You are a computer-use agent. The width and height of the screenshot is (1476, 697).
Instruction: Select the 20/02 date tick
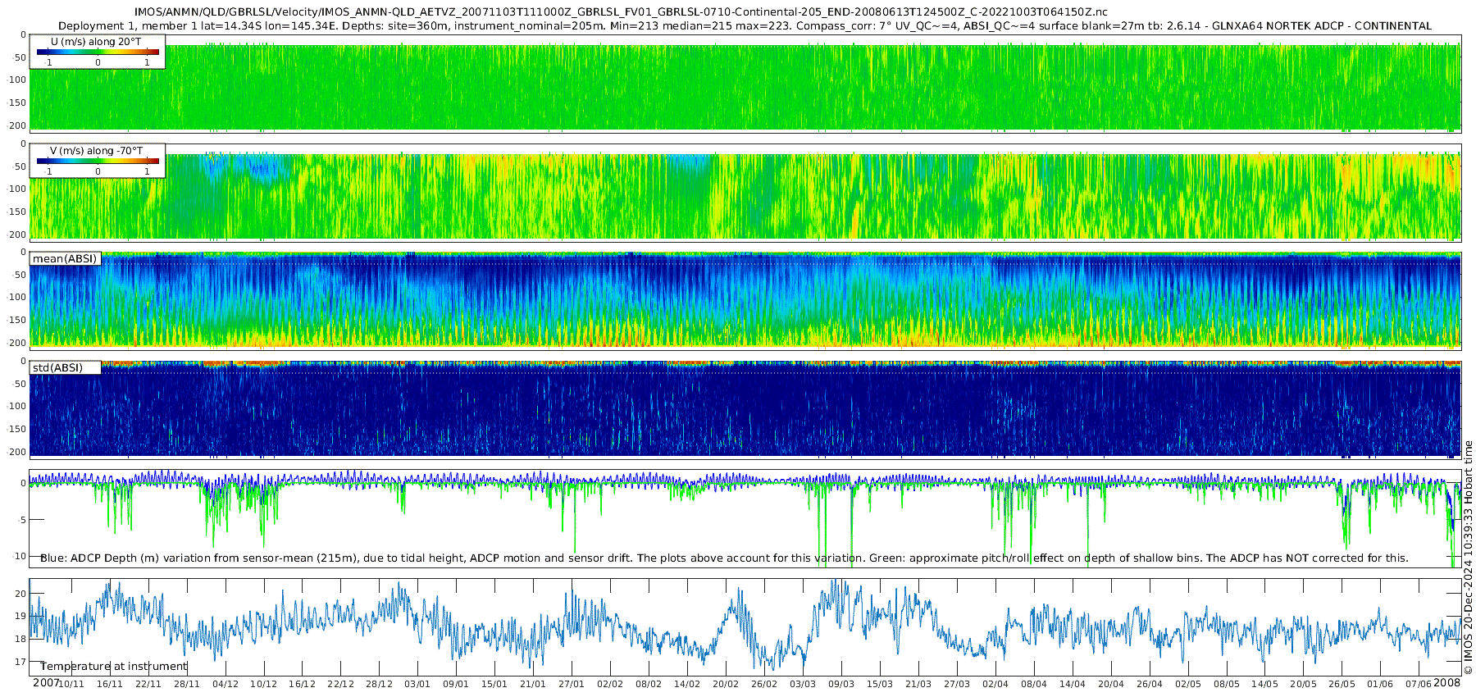(726, 684)
